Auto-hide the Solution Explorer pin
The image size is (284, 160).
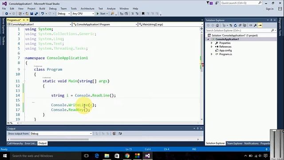(x=271, y=20)
